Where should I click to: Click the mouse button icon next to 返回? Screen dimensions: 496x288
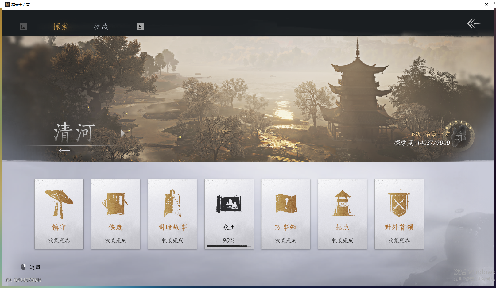[x=23, y=267]
